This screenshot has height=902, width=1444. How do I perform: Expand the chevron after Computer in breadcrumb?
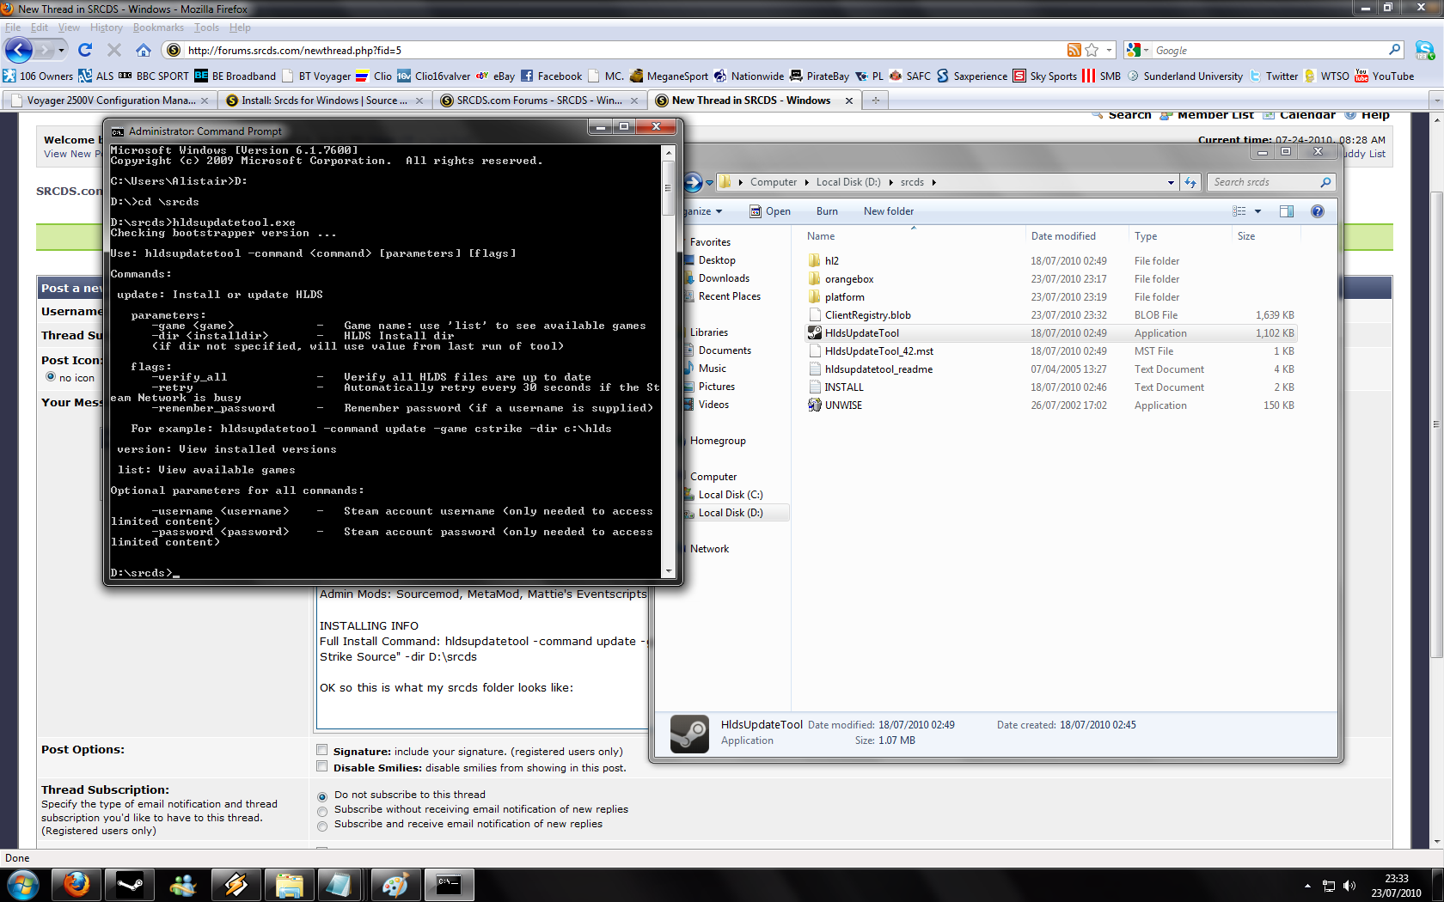[806, 182]
